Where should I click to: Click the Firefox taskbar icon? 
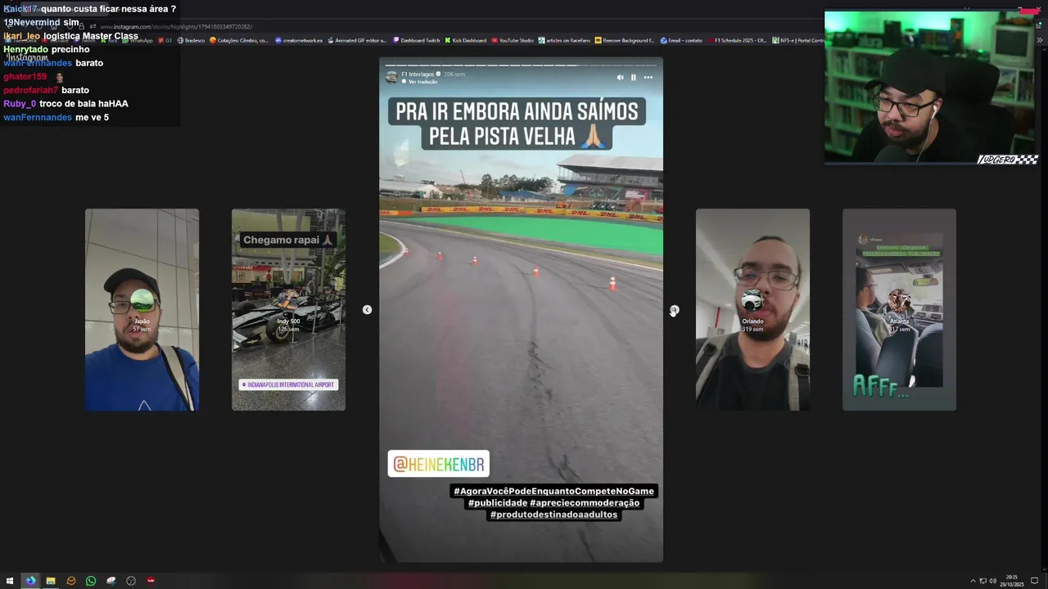pos(30,581)
